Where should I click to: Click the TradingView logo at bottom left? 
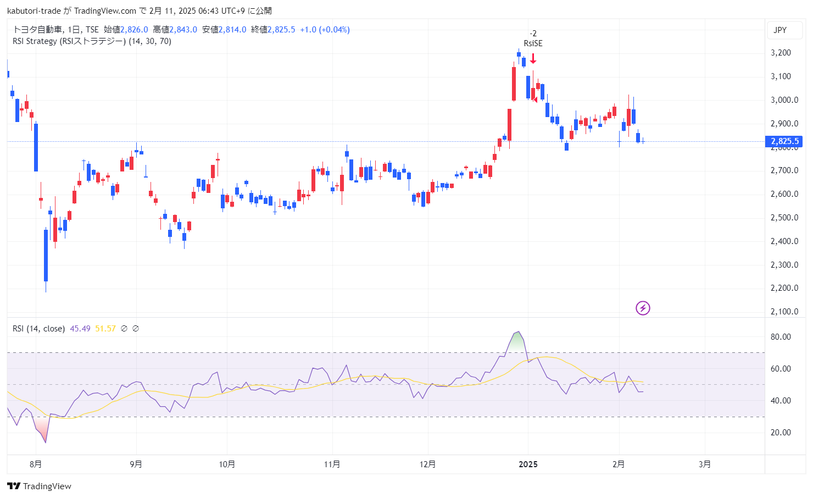[39, 486]
